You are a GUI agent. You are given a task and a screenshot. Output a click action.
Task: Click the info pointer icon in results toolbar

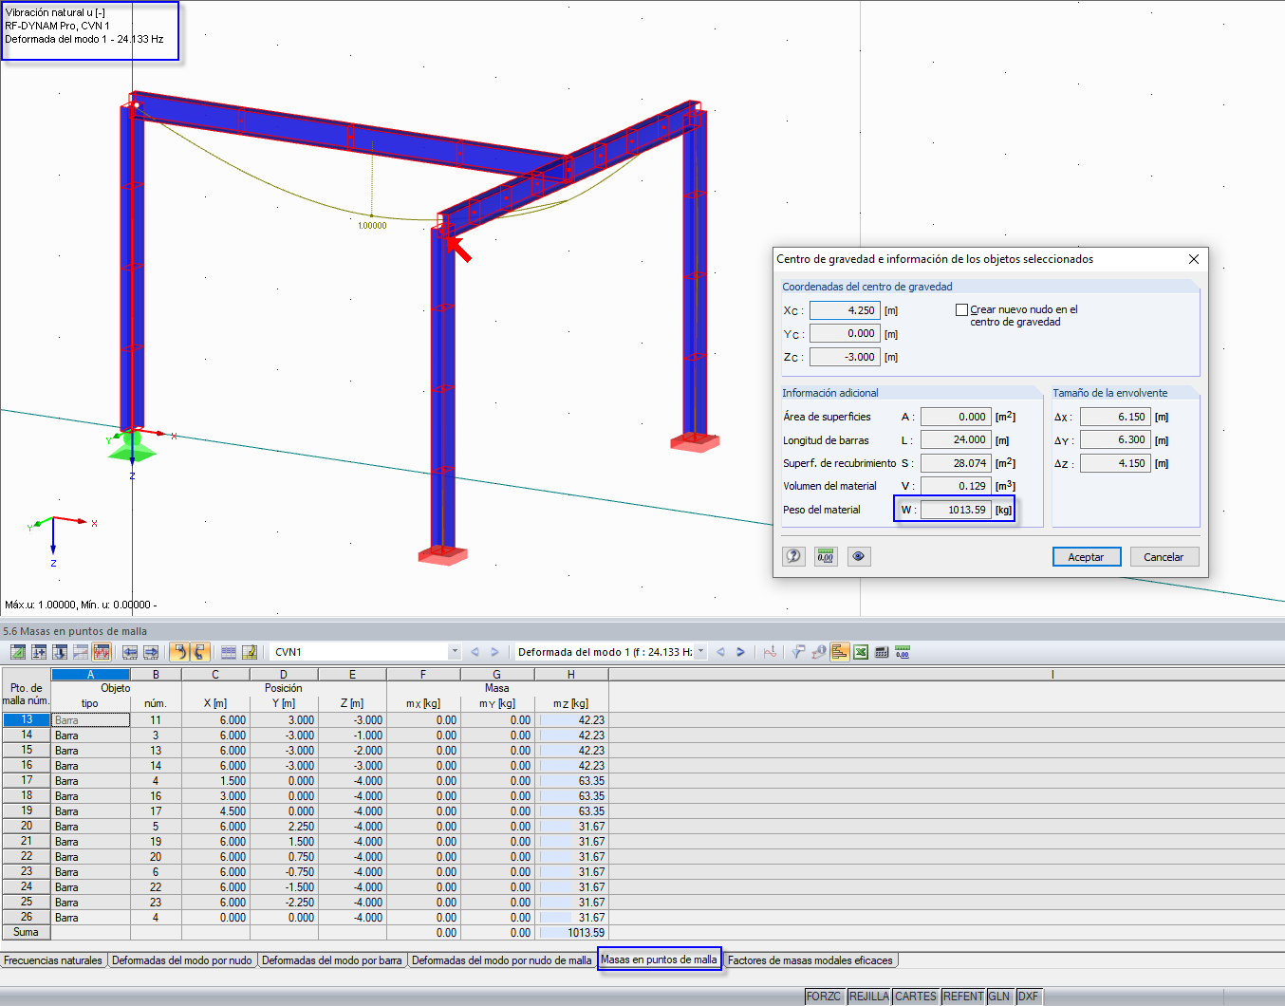point(819,652)
